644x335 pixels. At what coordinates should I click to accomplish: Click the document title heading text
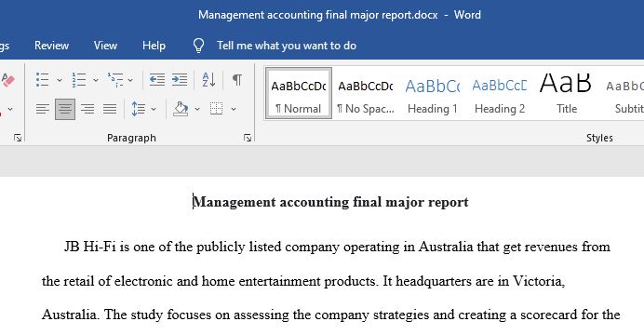pos(330,202)
